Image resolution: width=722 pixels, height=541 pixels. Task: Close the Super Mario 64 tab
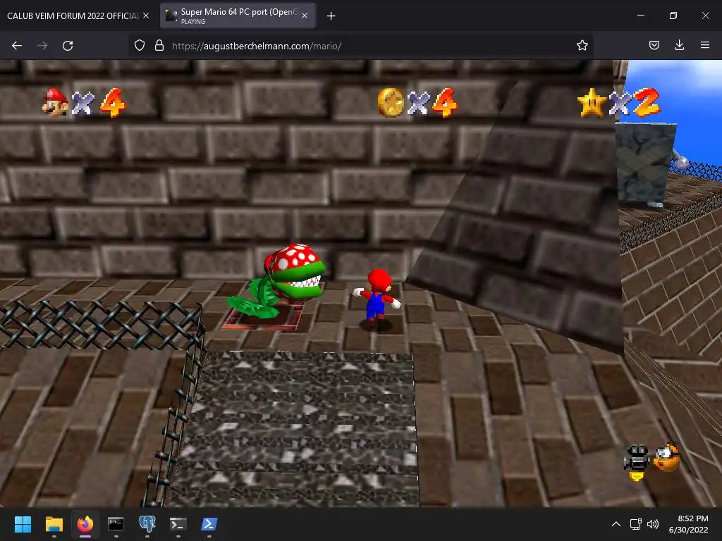coord(305,15)
